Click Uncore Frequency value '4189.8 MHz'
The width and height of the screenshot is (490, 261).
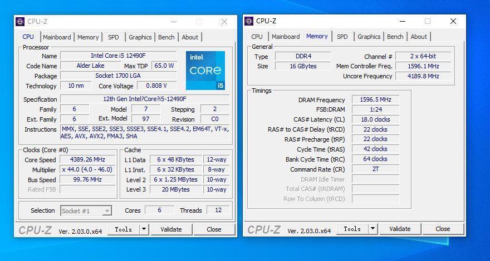tap(423, 76)
